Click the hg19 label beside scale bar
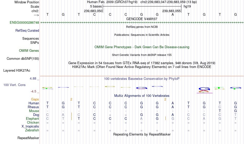Screen dimensions: 244x144 pos(187,6)
